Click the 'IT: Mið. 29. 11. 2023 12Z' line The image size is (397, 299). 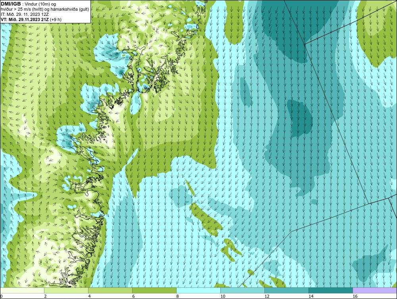click(x=25, y=14)
